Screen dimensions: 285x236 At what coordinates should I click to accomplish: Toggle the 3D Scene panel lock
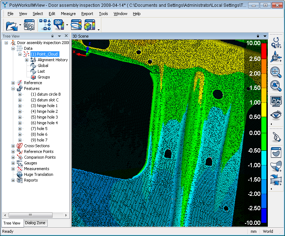[x=258, y=36]
